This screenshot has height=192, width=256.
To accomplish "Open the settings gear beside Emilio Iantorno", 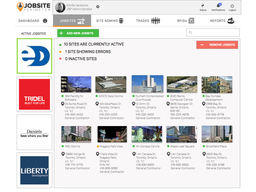I will [98, 7].
